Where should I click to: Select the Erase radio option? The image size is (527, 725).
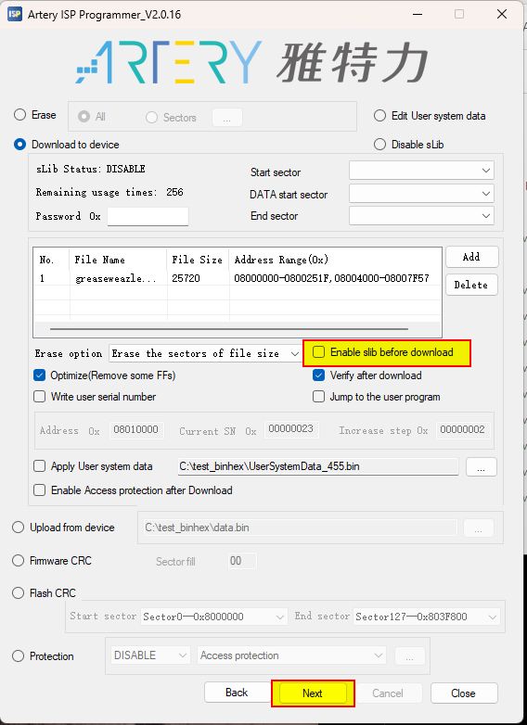click(x=19, y=115)
